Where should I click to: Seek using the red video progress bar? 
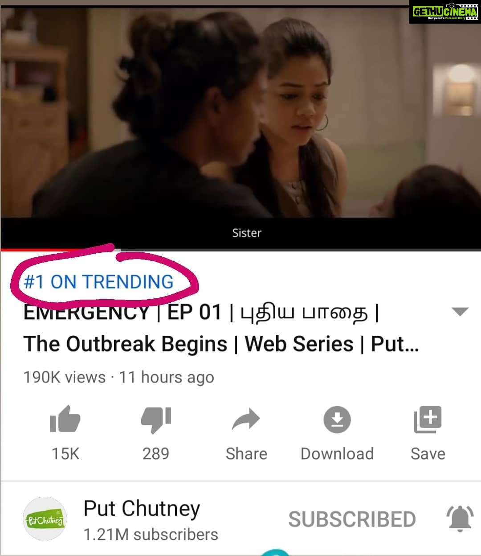[240, 250]
